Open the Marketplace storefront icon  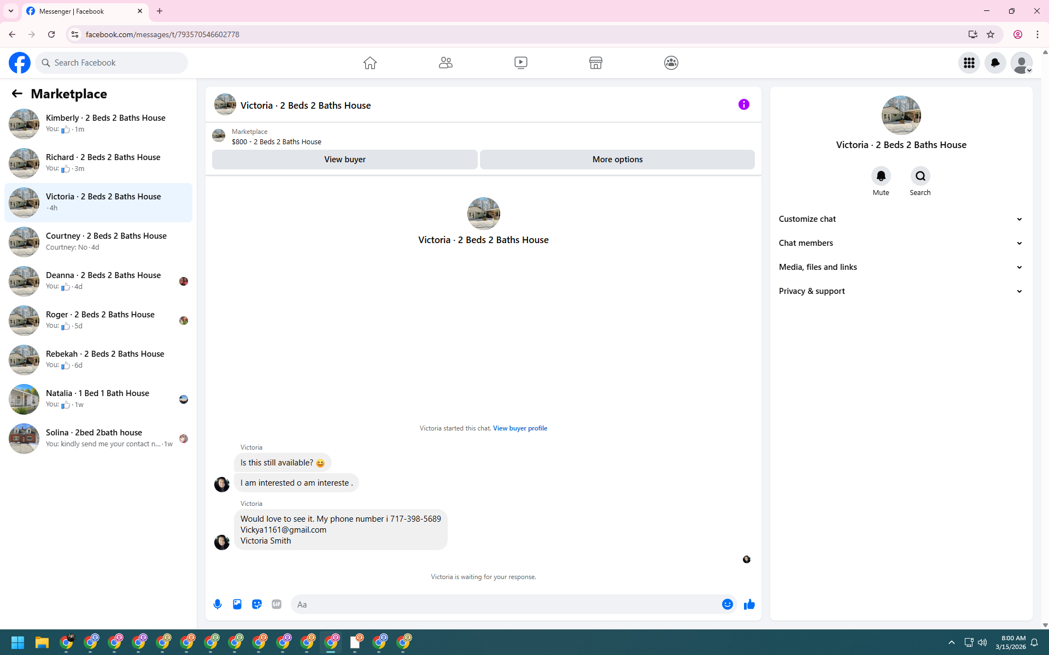(596, 63)
